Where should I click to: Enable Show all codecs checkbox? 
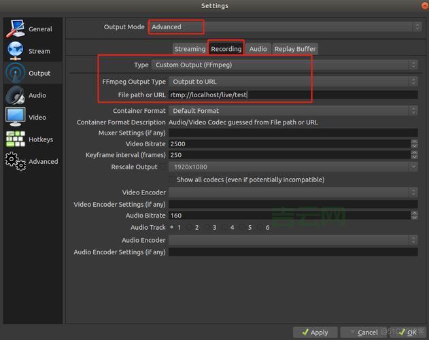[x=172, y=180]
